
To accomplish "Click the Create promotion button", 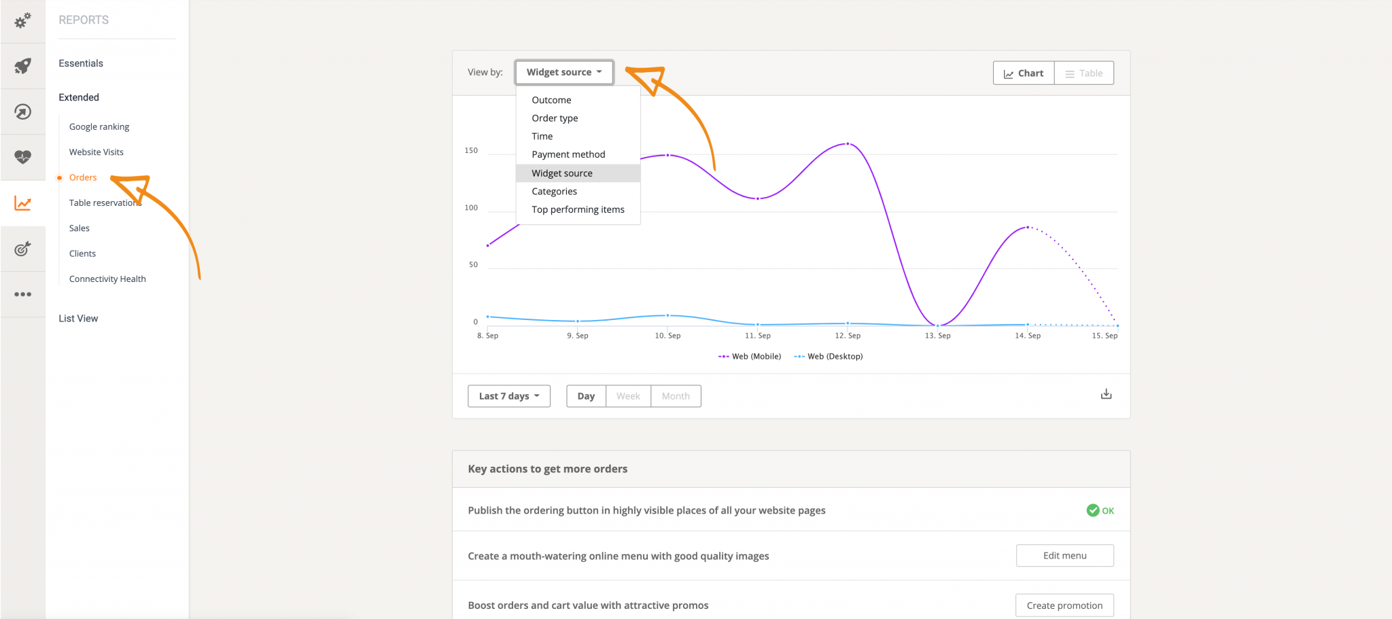I will [1064, 605].
